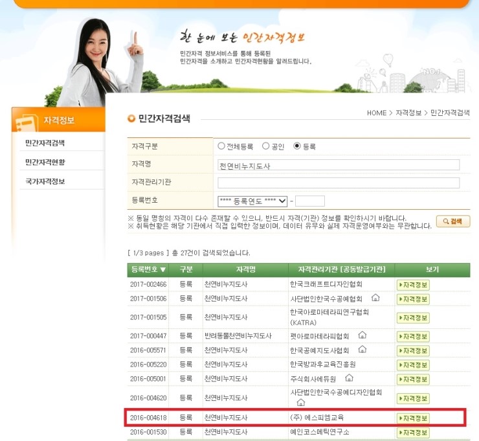Image resolution: width=479 pixels, height=441 pixels.
Task: Click the 한국크래프트디자인협회 organization name
Action: coord(326,284)
